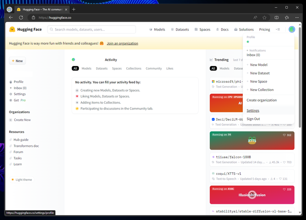This screenshot has width=306, height=220.
Task: Add page to favorites with star icon
Action: pos(265,18)
